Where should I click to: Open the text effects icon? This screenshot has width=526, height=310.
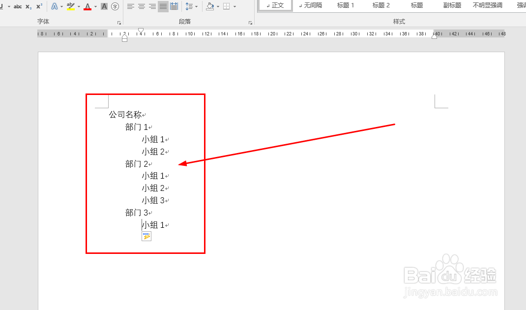coord(55,6)
